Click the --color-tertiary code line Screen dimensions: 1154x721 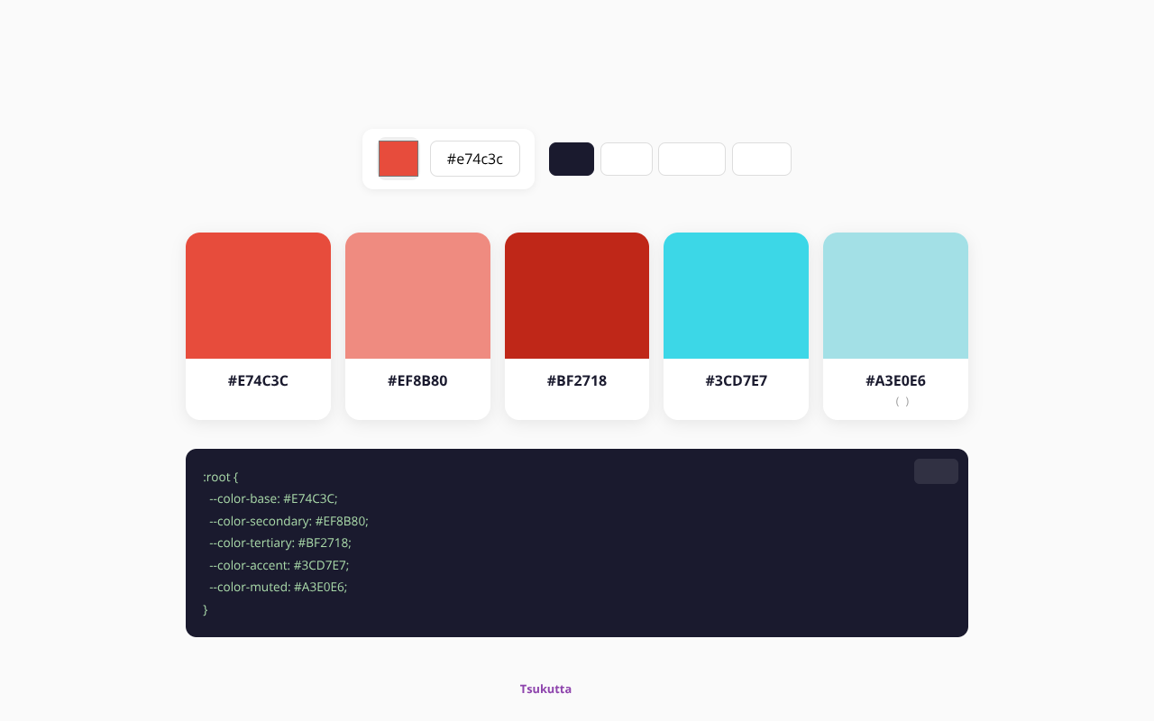tap(280, 543)
